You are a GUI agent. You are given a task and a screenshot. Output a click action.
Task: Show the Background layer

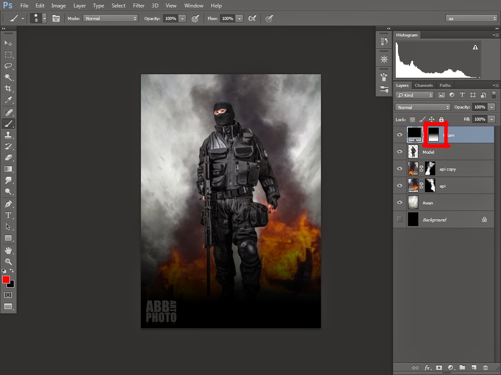pyautogui.click(x=400, y=220)
